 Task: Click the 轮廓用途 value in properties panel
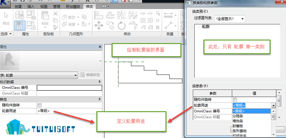pos(69,111)
